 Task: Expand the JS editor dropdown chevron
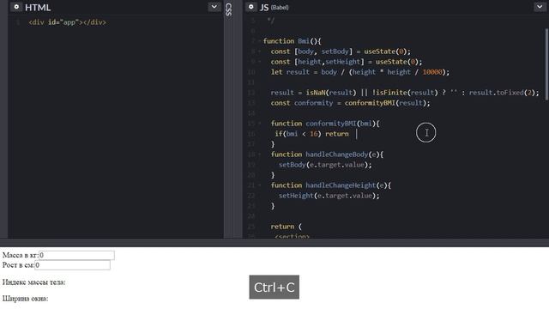point(540,7)
